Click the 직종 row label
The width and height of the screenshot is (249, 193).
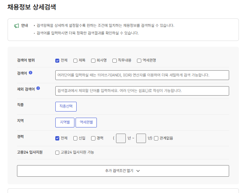[20, 105]
